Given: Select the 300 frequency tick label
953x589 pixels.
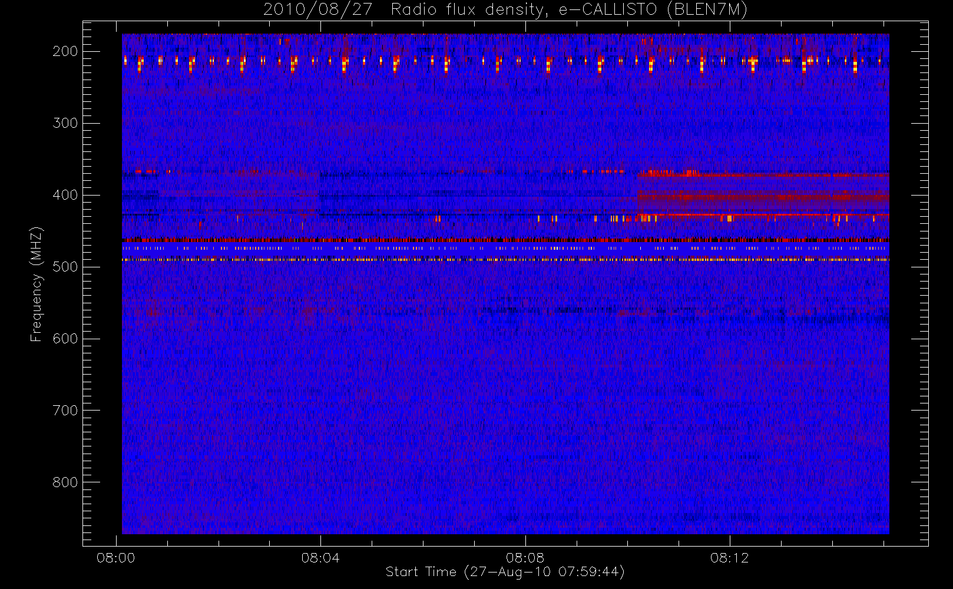Looking at the screenshot, I should click(65, 123).
